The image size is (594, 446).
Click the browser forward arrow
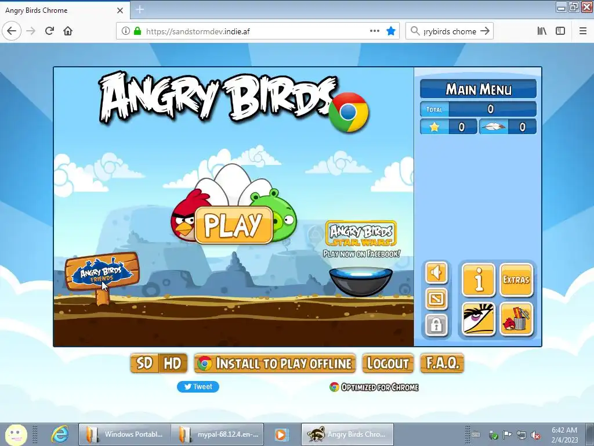(31, 31)
